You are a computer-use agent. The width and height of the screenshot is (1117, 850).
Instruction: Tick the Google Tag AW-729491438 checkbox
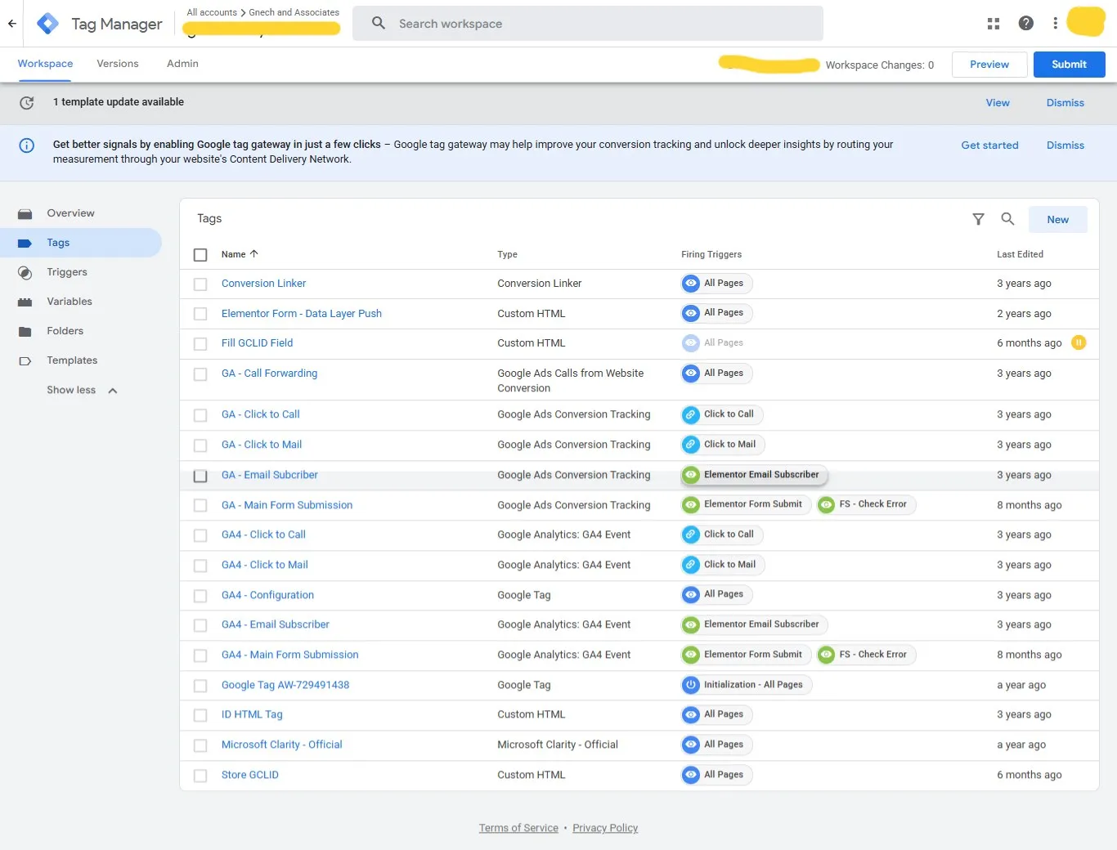point(200,686)
